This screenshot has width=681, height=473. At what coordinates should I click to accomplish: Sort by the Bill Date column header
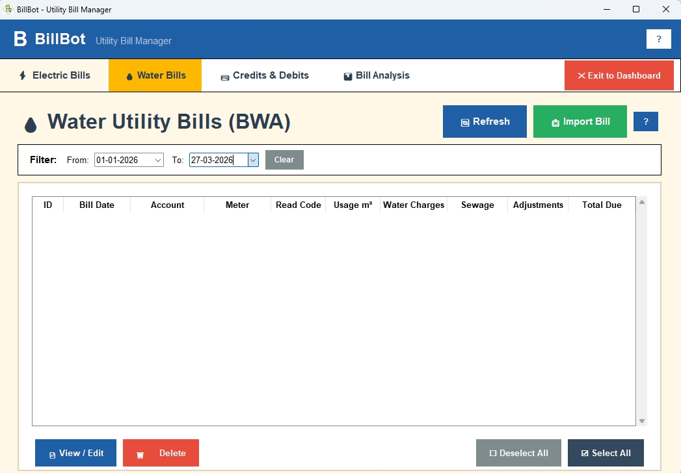pos(97,205)
